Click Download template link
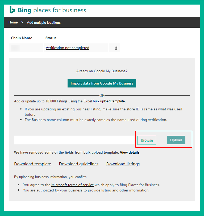 32,164
